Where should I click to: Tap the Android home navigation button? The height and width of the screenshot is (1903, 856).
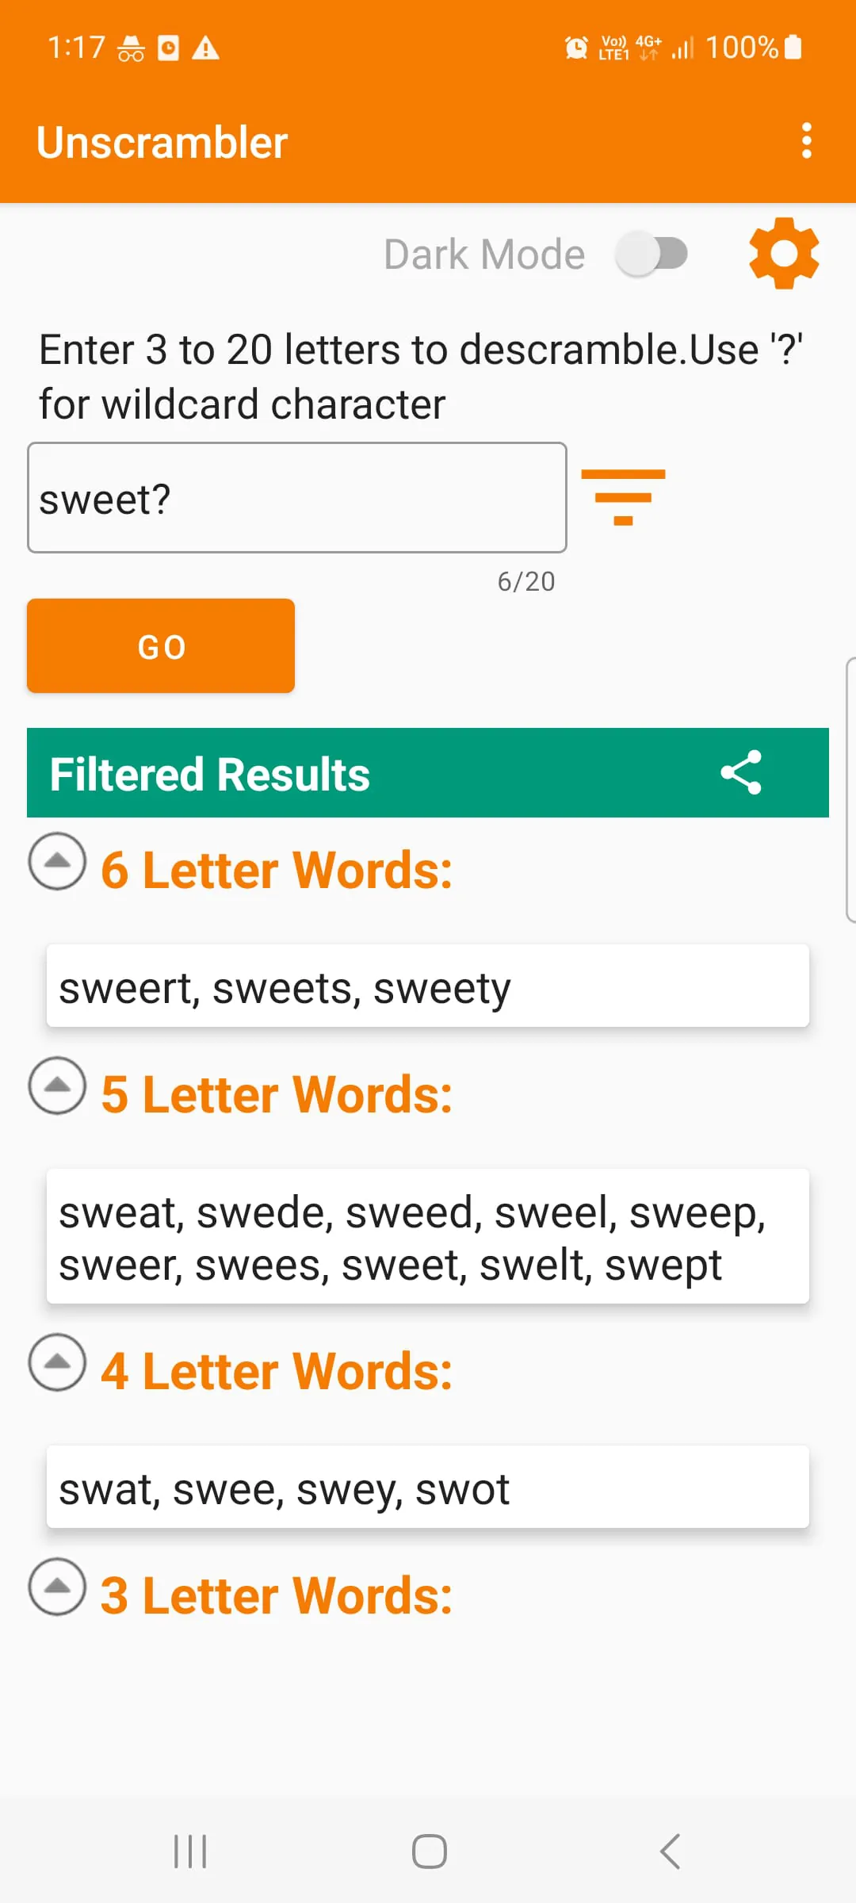click(429, 1851)
